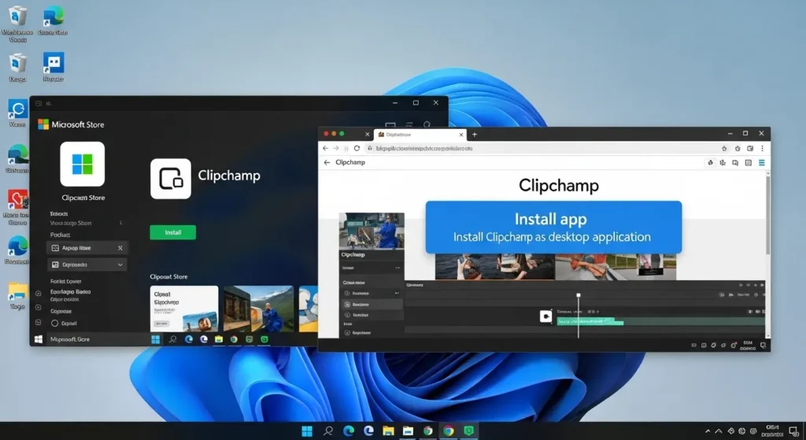Open the blue hamburger menu on the Clipchamp page
Viewport: 806px width, 440px height.
pos(762,162)
